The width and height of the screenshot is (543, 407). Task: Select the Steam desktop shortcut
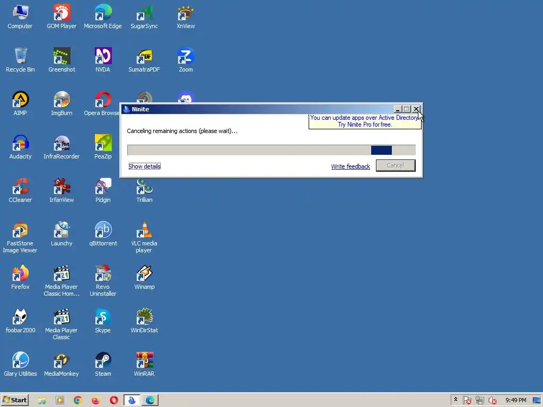[103, 364]
